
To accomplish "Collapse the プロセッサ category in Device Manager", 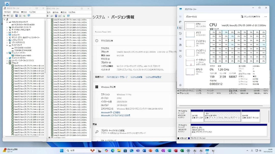I will 7,63.
